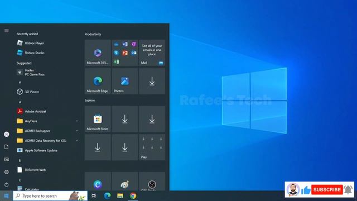The width and height of the screenshot is (357, 201).
Task: Click the Windows Start button on taskbar
Action: coord(6,196)
